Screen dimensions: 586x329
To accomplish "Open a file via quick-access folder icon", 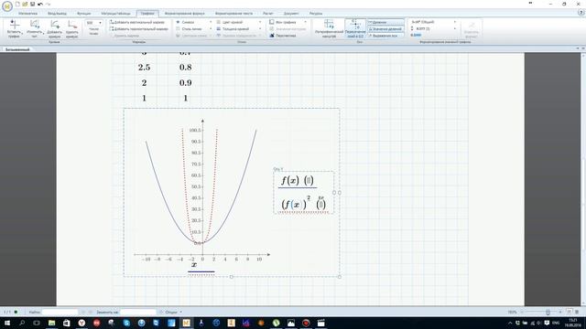I will point(25,4).
